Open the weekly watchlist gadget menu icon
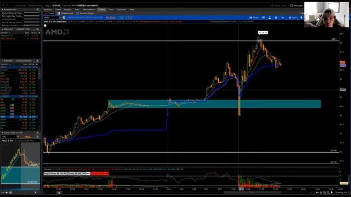This screenshot has width=351, height=197. click(37, 61)
